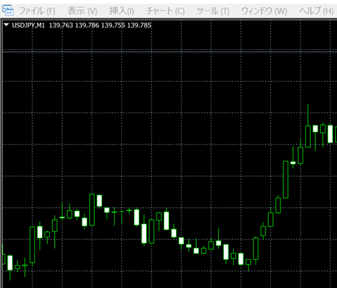Screen dimensions: 337x288
Task: Click the USDJPY,M1 symbol label
Action: (x=28, y=25)
